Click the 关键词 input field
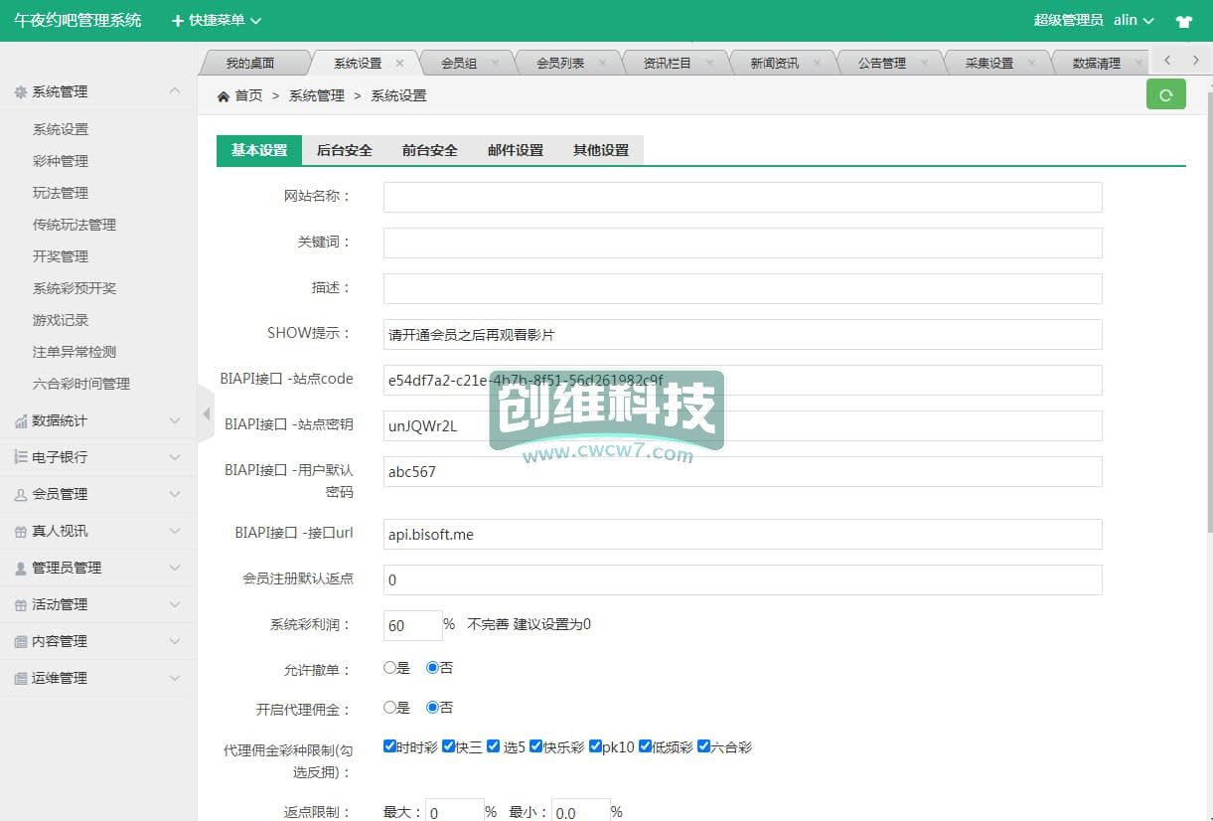Screen dimensions: 1213x821 tap(743, 243)
